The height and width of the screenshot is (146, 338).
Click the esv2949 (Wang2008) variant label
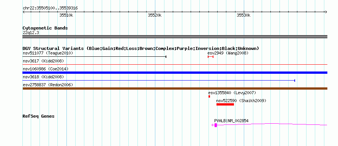pyautogui.click(x=228, y=53)
